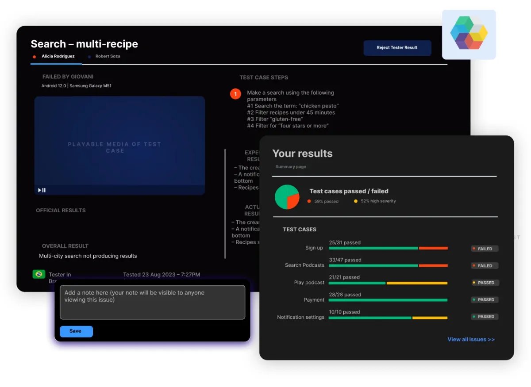Click the playable media test case thumbnail
The width and height of the screenshot is (531, 387).
[x=119, y=146]
